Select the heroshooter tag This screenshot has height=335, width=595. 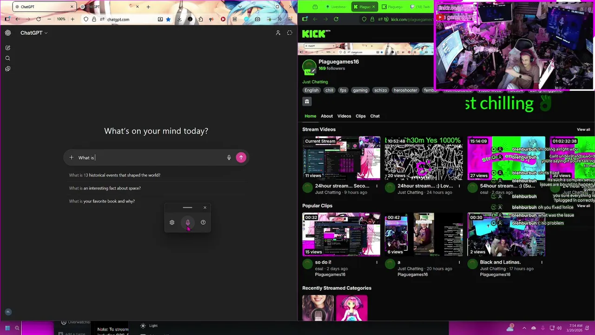(405, 90)
